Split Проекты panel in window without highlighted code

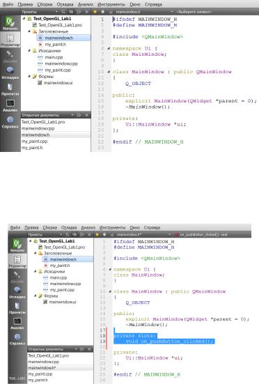point(79,12)
